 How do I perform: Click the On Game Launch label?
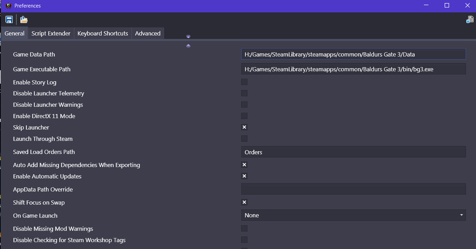coord(35,216)
